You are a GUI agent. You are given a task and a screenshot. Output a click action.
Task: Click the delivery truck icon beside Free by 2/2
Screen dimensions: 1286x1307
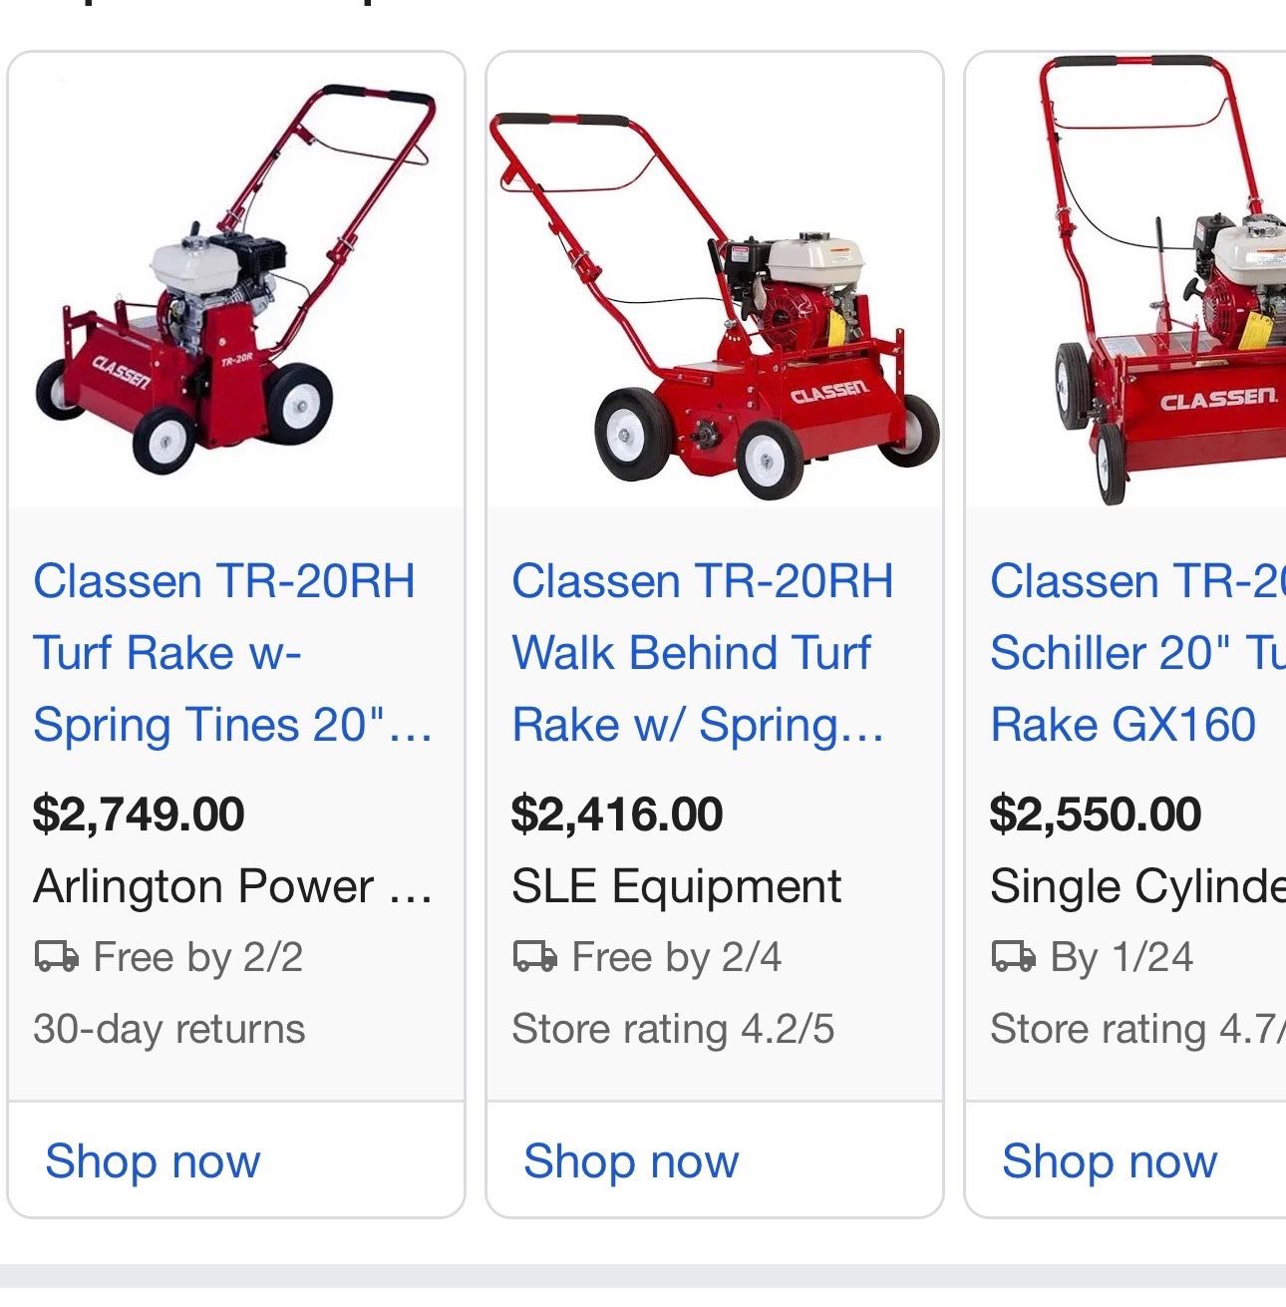click(56, 957)
